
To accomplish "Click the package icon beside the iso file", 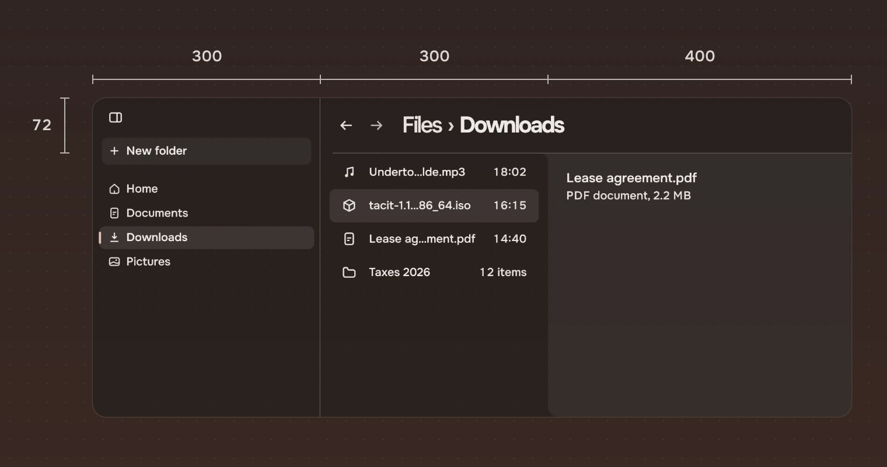I will click(x=349, y=205).
